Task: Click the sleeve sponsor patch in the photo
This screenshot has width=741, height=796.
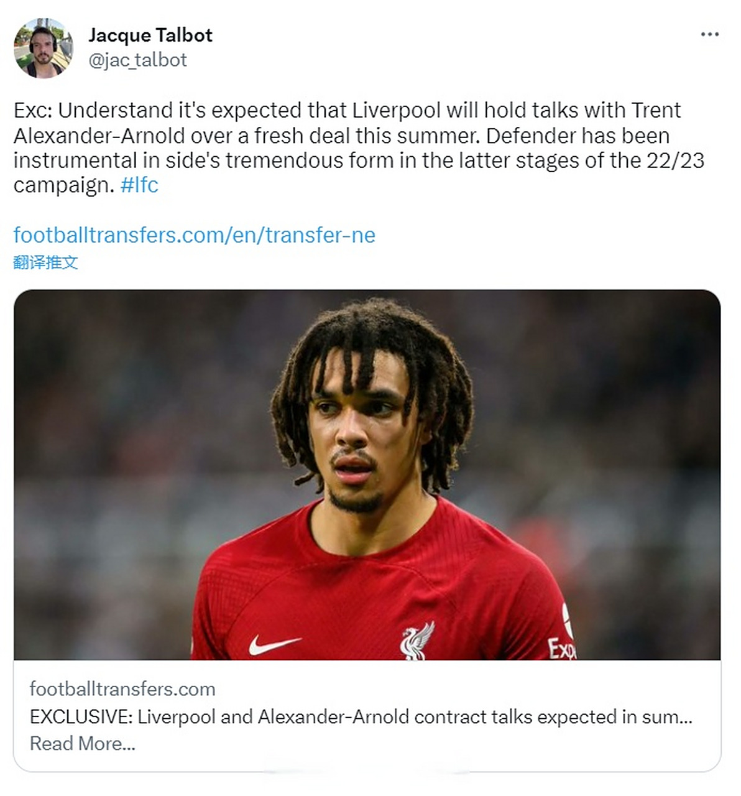Action: point(562,647)
